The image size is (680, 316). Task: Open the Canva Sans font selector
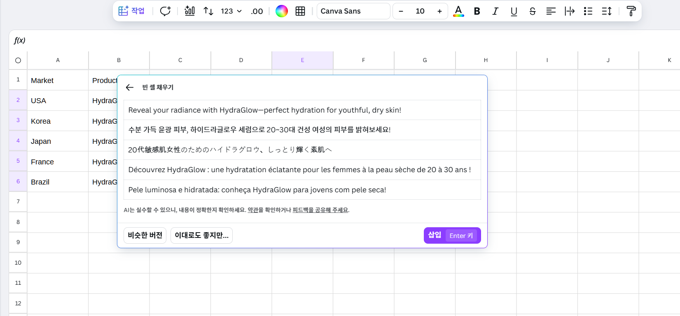[353, 11]
